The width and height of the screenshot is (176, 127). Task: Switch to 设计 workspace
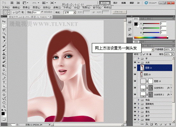click(x=115, y=3)
